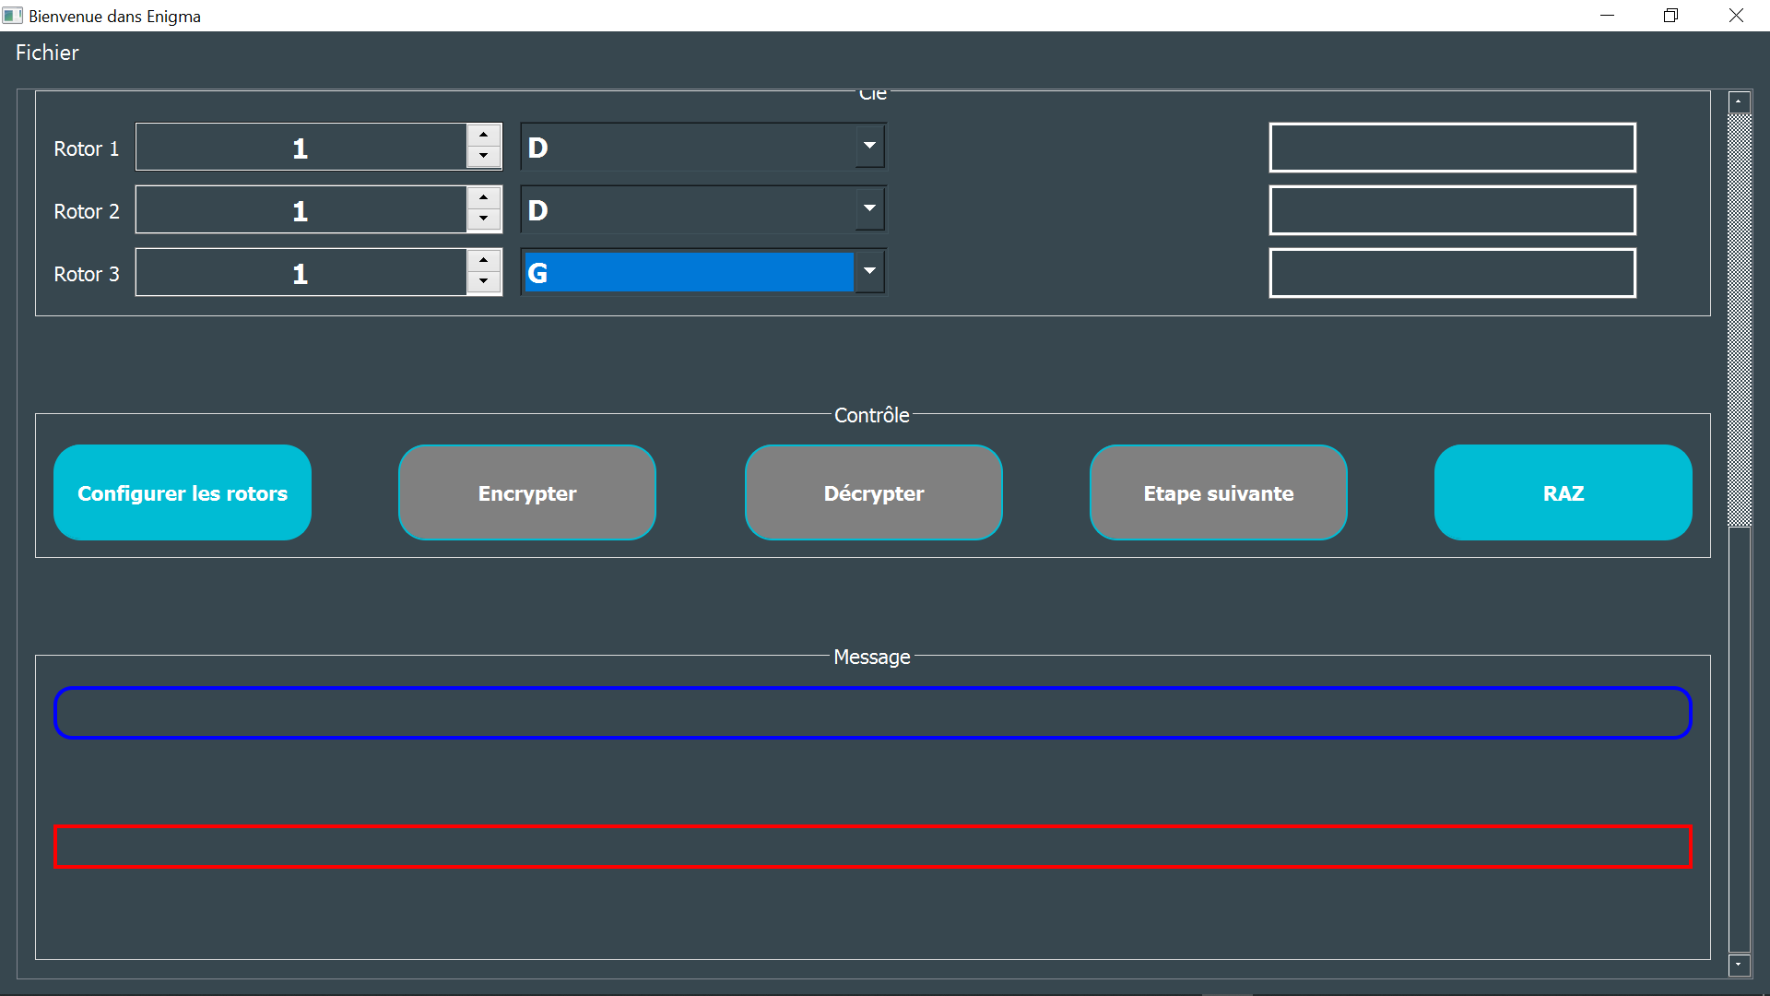The width and height of the screenshot is (1770, 996).
Task: Focus the red-bordered message output field
Action: (872, 847)
